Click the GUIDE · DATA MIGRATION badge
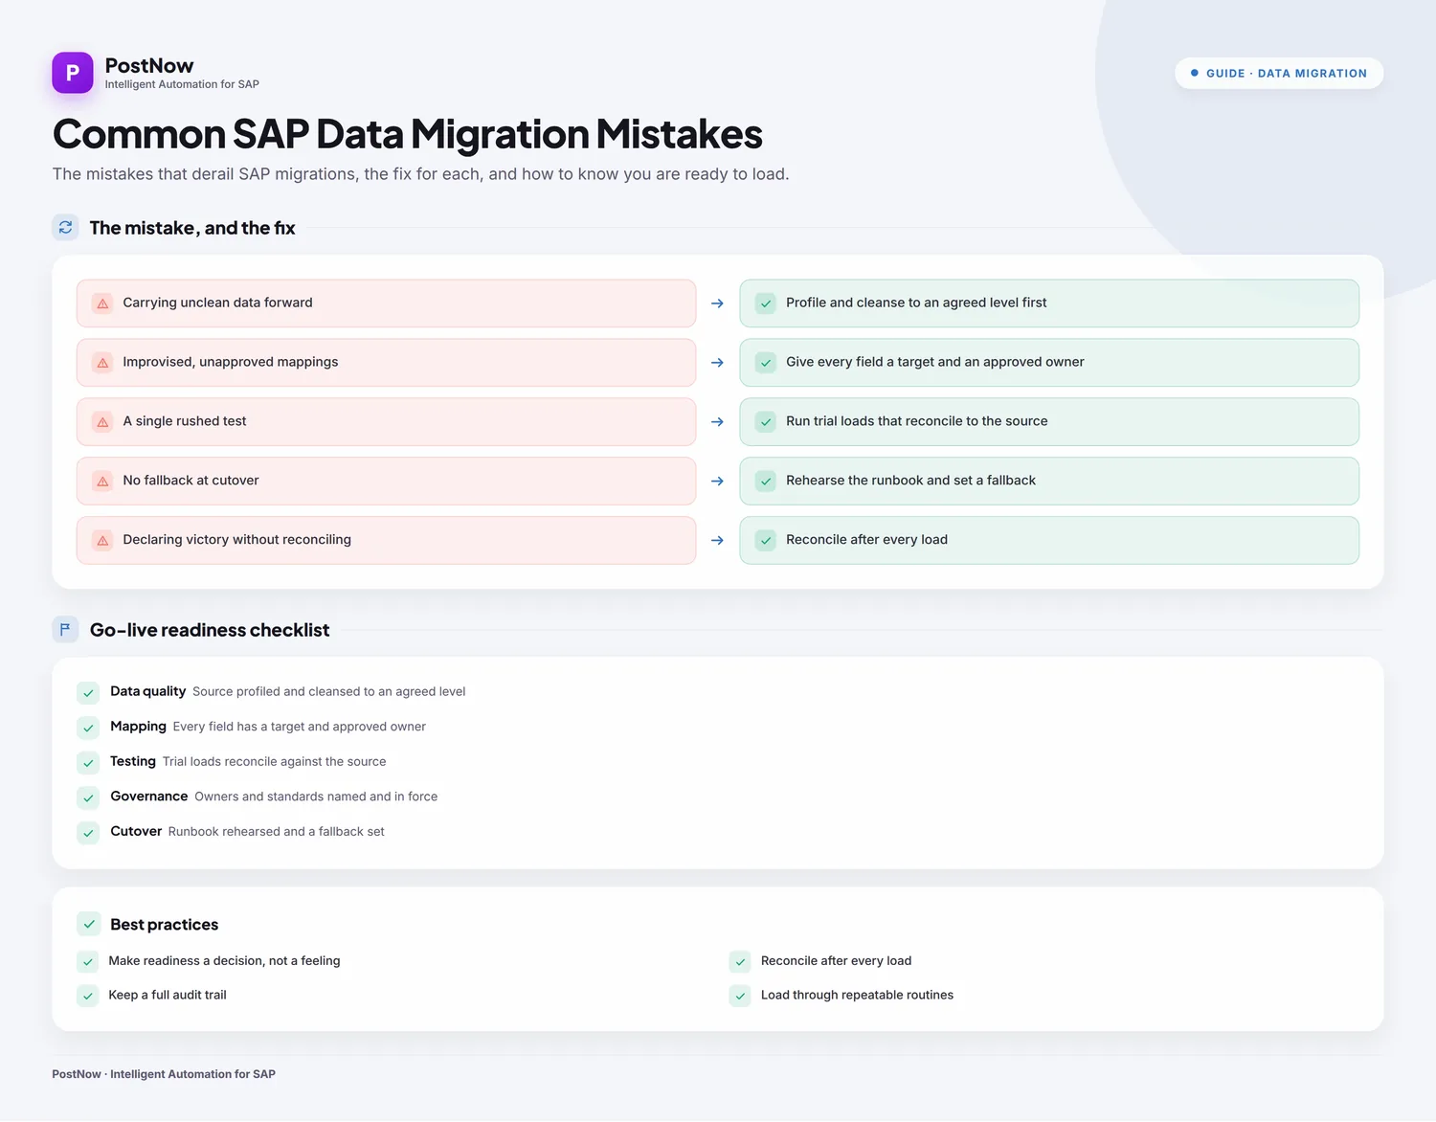 (1279, 74)
